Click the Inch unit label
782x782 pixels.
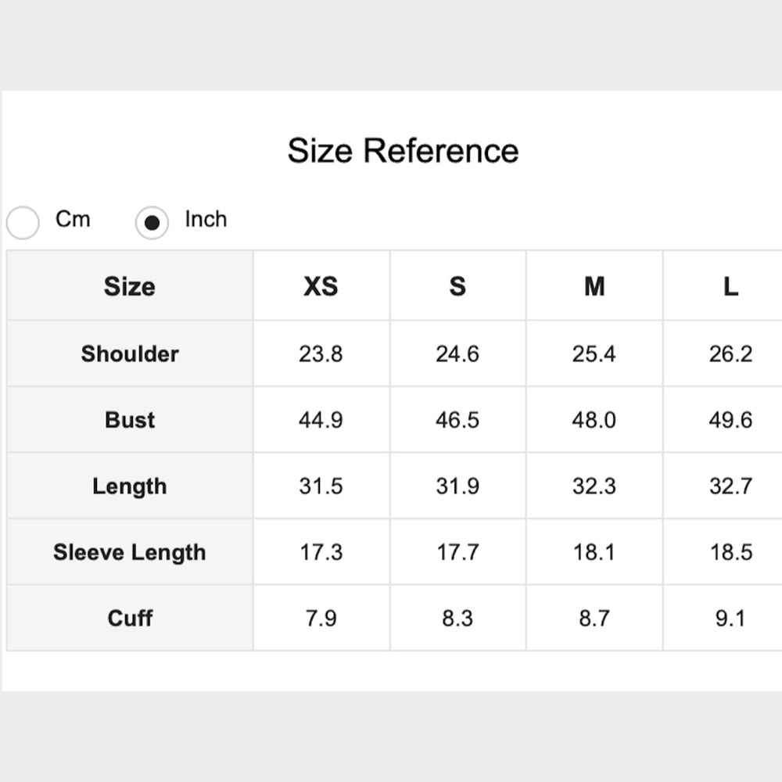click(206, 219)
